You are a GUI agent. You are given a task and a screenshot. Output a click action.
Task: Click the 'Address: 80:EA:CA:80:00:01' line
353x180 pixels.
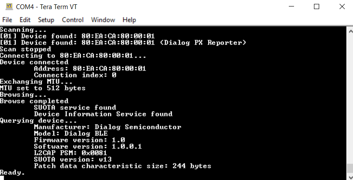point(90,68)
